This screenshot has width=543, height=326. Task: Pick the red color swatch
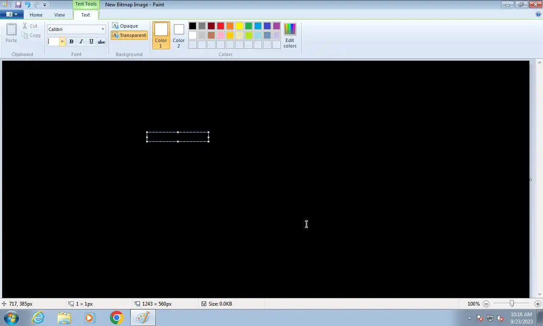(x=221, y=26)
